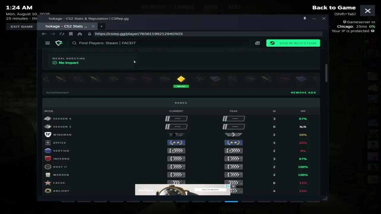Click the Wingman peak rank badge
The image size is (381, 214).
tap(234, 135)
